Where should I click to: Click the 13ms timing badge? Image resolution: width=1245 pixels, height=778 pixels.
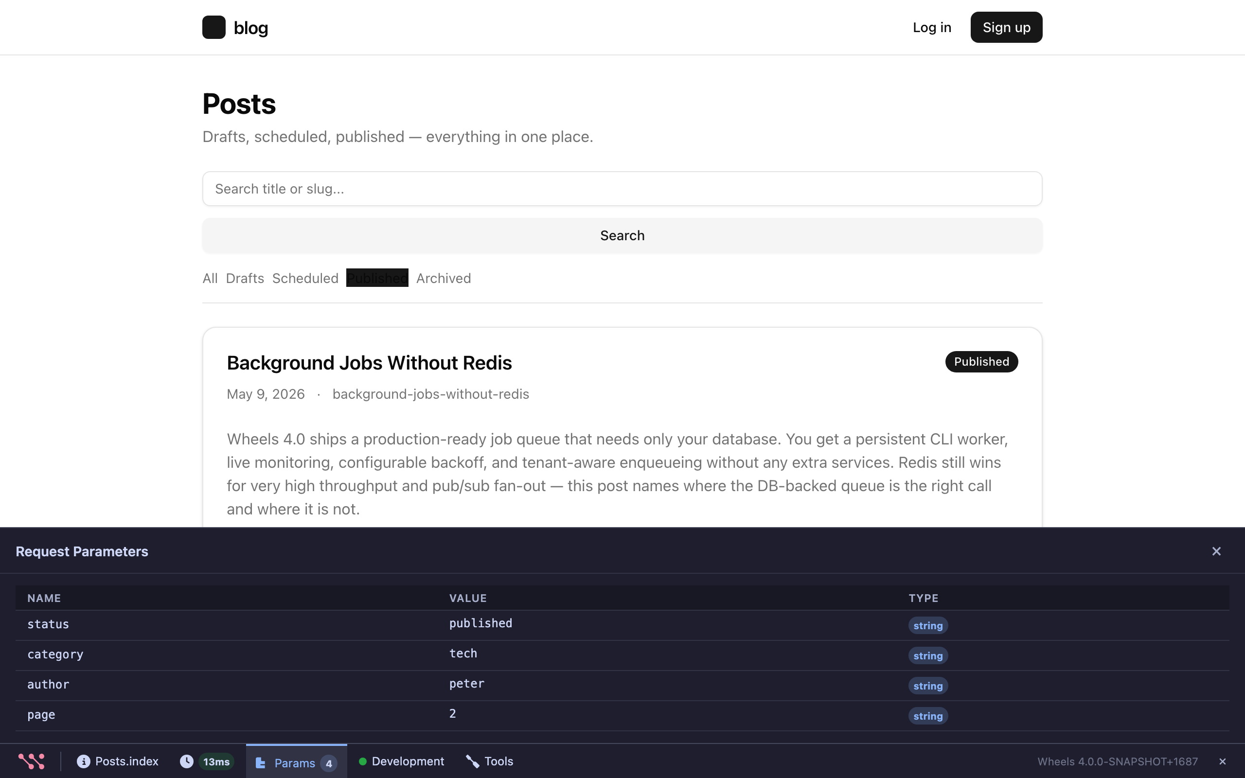click(x=216, y=761)
